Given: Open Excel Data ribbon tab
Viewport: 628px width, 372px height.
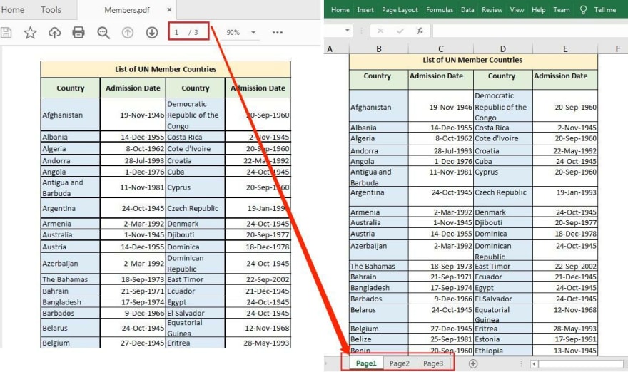Looking at the screenshot, I should point(467,9).
